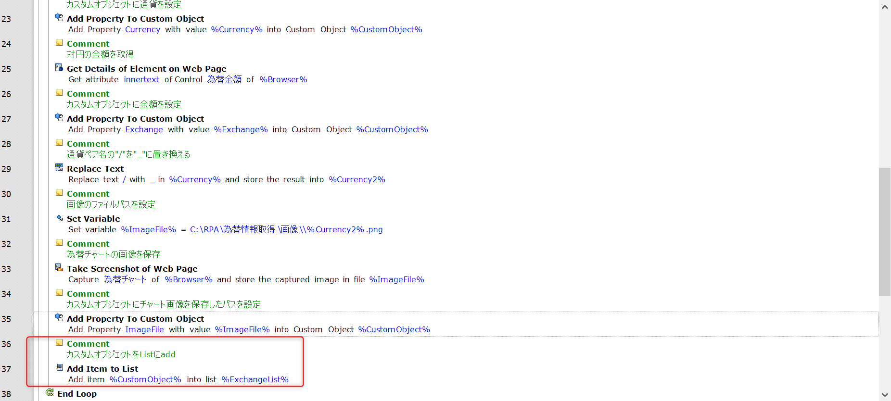Click the Comment icon on row 34

[59, 293]
